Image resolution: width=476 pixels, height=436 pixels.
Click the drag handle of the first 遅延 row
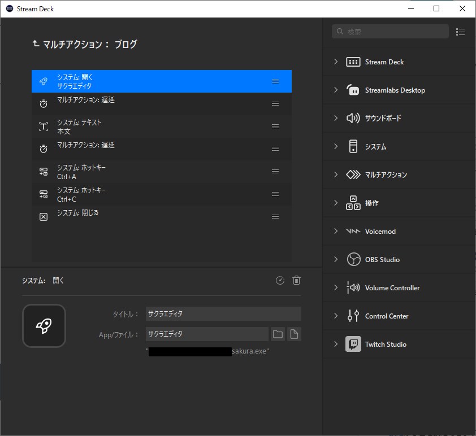click(275, 104)
